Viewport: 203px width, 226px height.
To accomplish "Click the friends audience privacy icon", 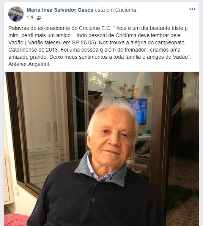I will 39,18.
